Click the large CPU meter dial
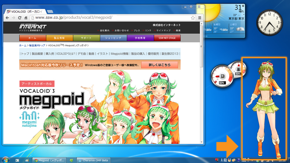This screenshot has height=163, width=290. click(x=222, y=76)
